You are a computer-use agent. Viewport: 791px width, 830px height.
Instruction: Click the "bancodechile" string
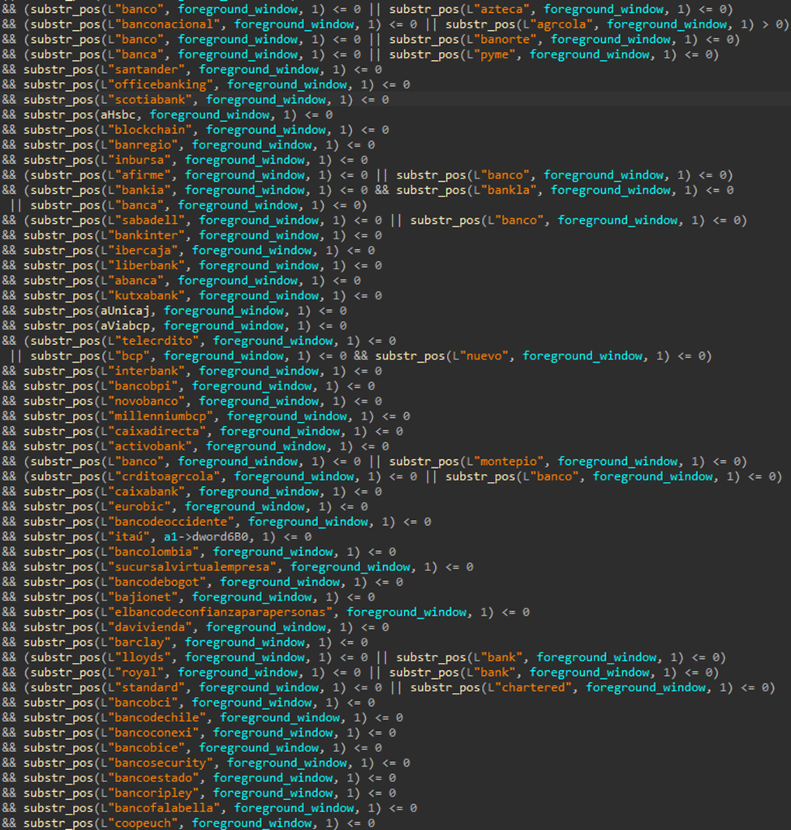click(157, 718)
